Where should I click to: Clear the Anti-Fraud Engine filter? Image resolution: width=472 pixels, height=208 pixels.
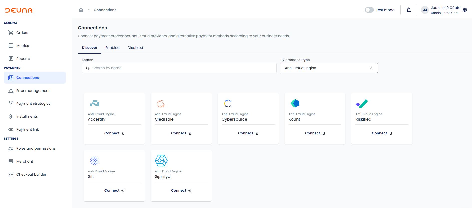click(x=371, y=68)
